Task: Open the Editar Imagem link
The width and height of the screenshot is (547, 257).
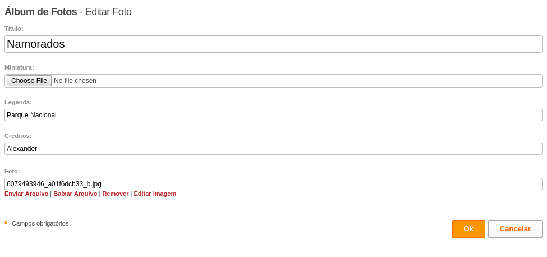Action: (155, 194)
